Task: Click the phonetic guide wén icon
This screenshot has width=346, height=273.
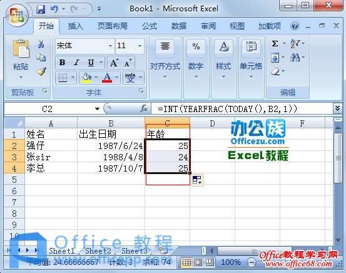Action: (x=130, y=78)
